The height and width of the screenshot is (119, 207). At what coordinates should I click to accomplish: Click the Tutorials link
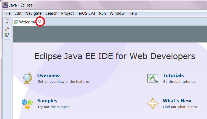173,75
